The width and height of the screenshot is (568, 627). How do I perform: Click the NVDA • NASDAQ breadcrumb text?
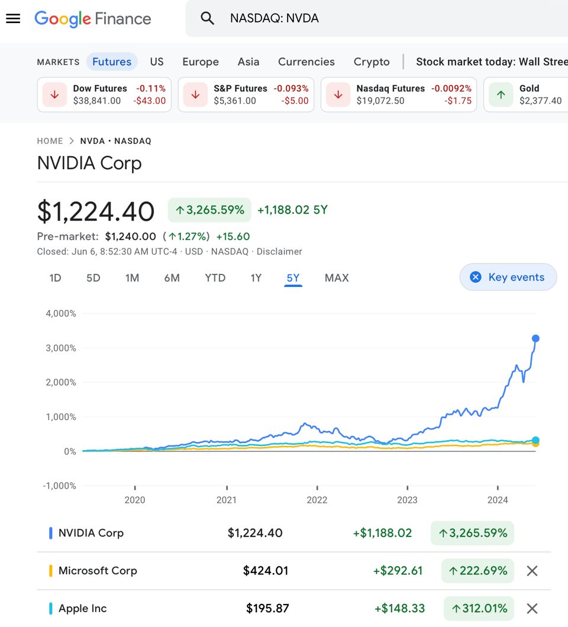pyautogui.click(x=115, y=141)
